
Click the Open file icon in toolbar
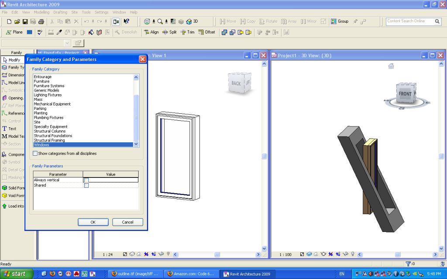tap(17, 21)
